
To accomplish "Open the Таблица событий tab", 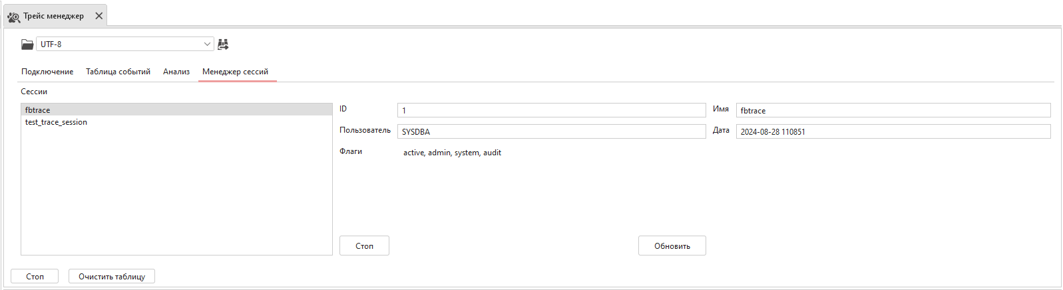I will [118, 72].
